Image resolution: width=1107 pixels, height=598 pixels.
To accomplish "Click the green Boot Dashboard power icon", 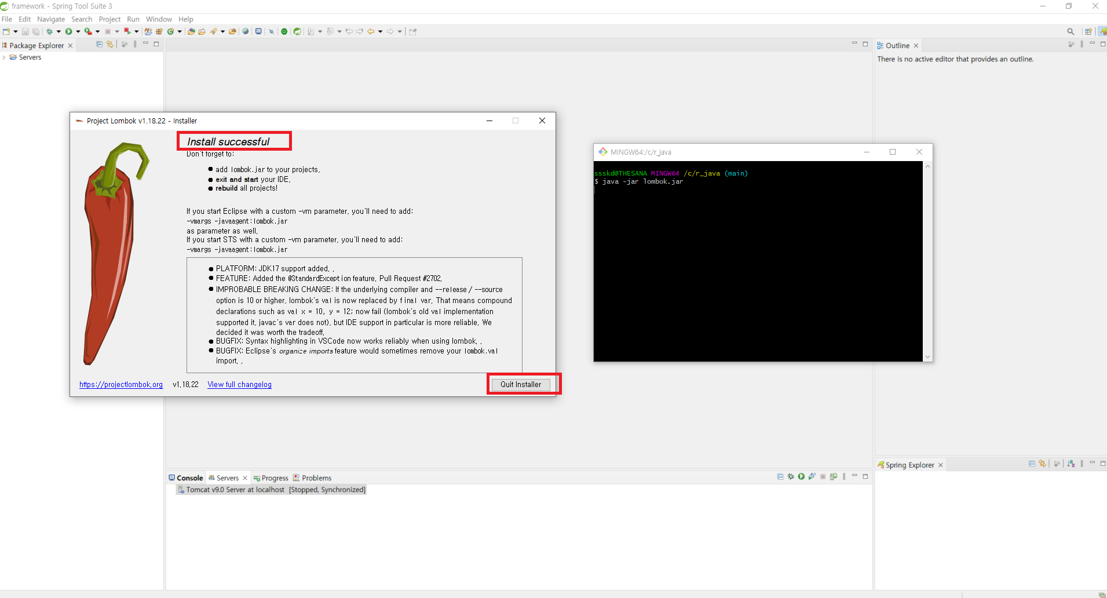I will coord(284,31).
